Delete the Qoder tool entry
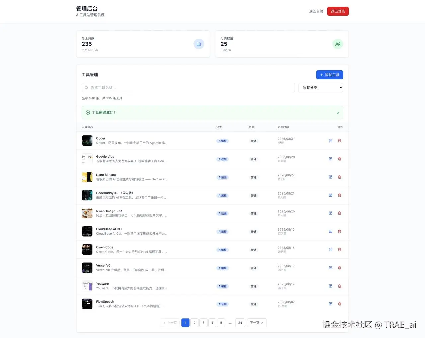 340,141
